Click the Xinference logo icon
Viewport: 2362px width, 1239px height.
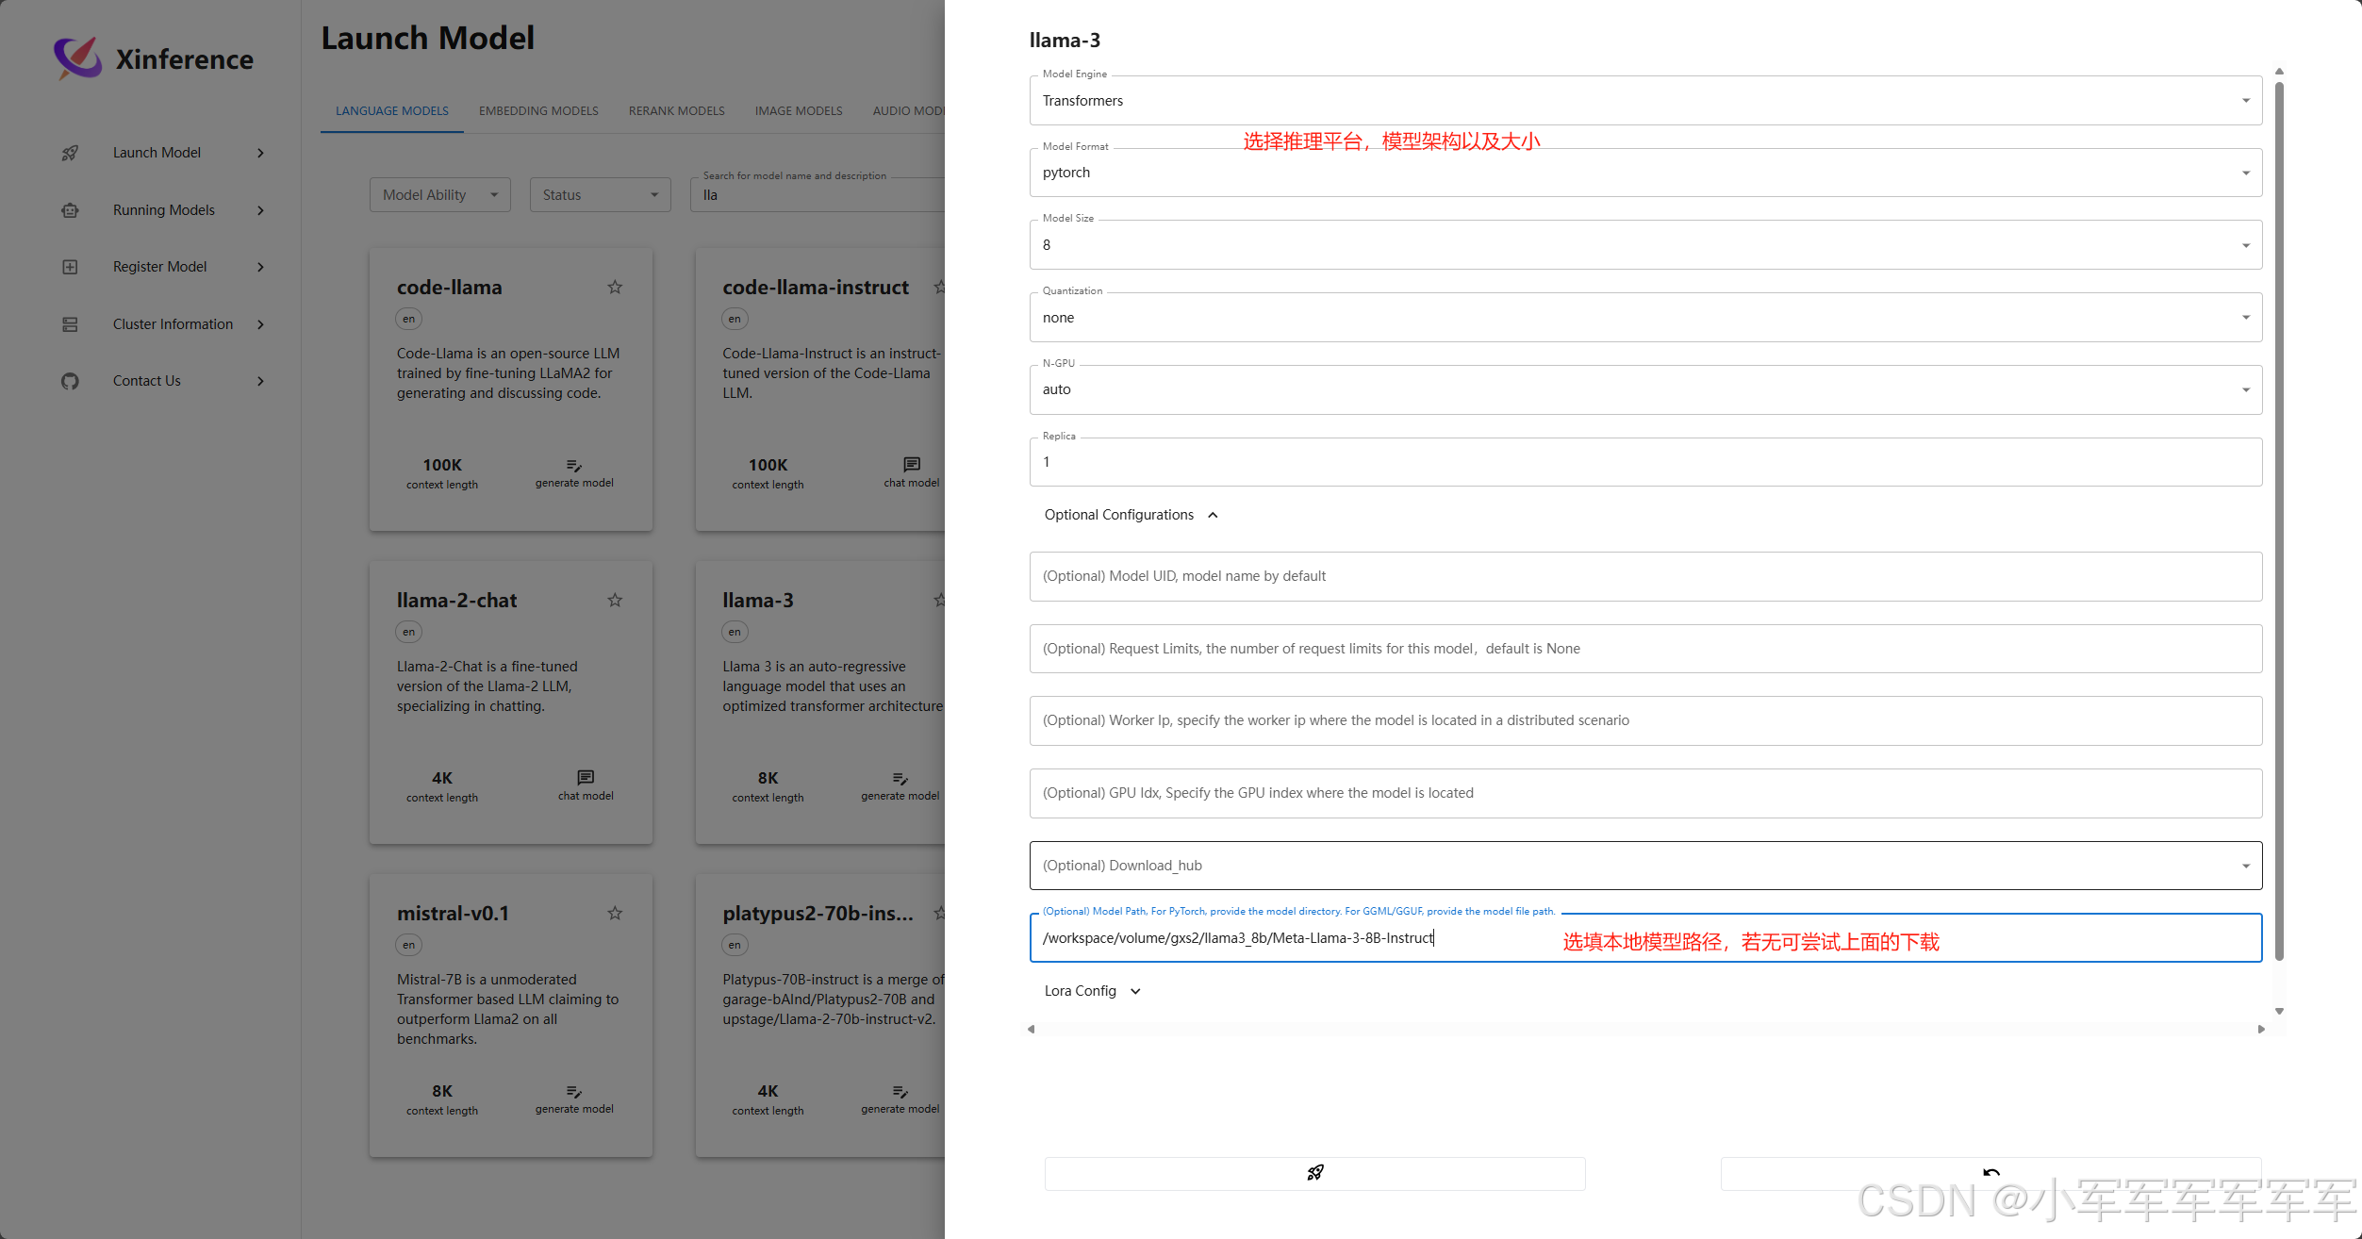point(77,58)
